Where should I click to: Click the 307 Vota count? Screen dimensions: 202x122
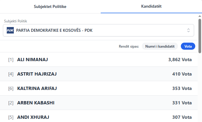pyautogui.click(x=182, y=117)
